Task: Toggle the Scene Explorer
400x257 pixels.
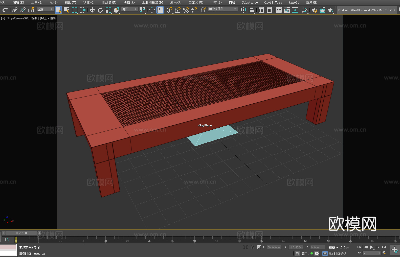Action: click(x=261, y=10)
